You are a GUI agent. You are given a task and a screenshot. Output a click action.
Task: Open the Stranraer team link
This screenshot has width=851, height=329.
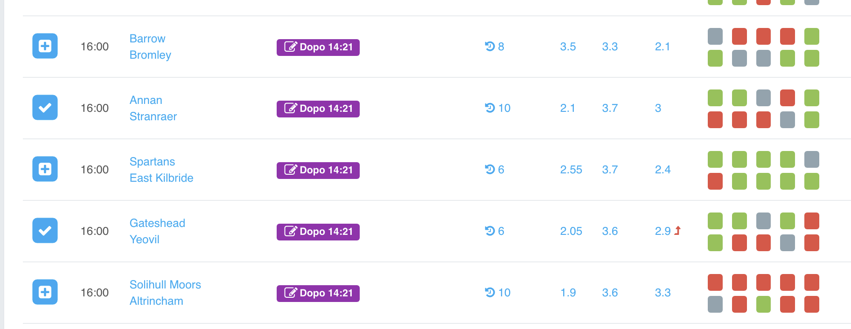[x=153, y=117]
